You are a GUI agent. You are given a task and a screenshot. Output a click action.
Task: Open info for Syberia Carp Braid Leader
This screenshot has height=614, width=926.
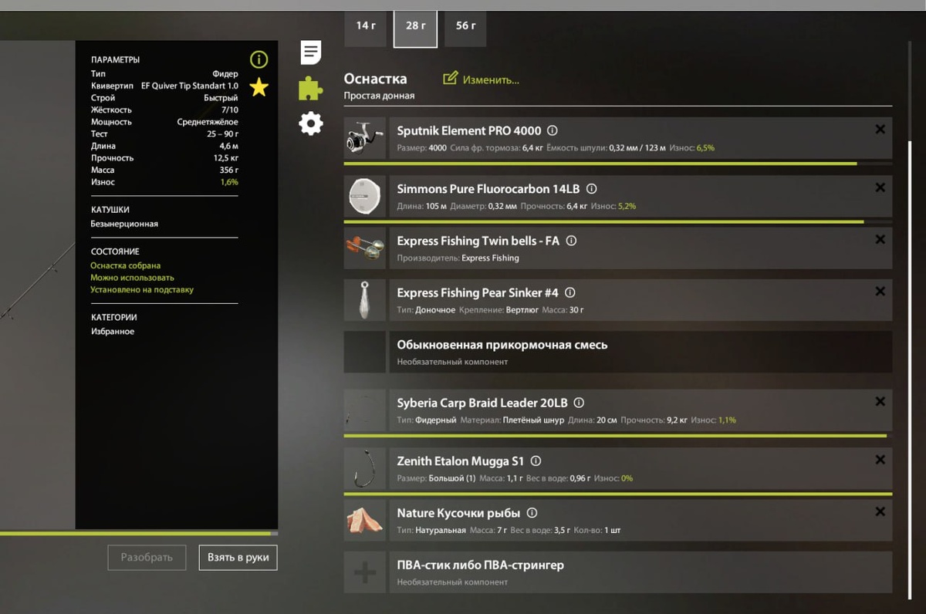580,403
